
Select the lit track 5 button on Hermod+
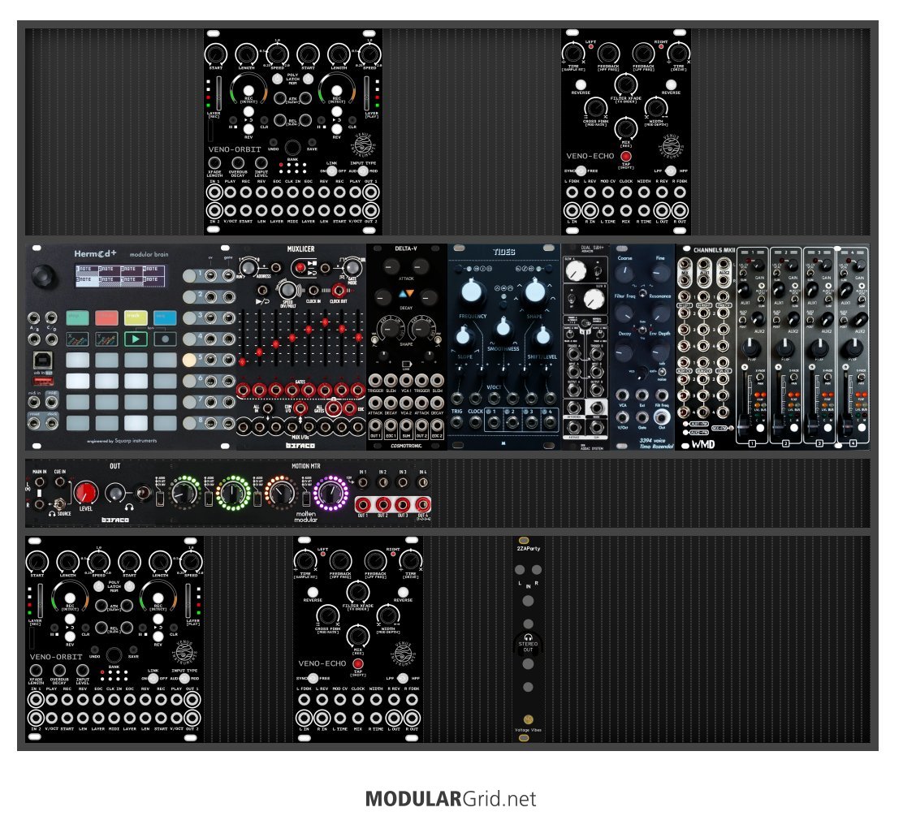tap(189, 360)
